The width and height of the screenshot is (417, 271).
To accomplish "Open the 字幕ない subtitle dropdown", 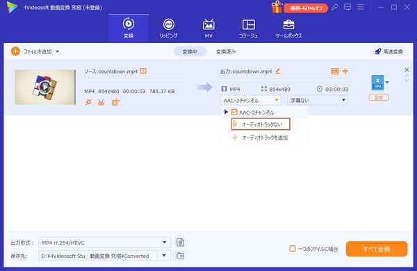I will click(x=318, y=100).
